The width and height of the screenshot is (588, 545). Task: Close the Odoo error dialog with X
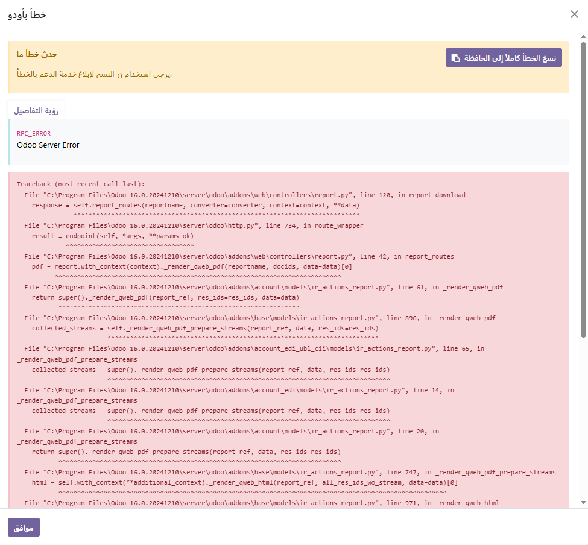point(574,14)
